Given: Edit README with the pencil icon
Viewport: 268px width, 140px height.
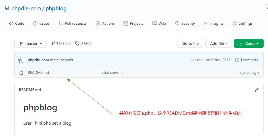Looking at the screenshot, I should click(x=256, y=90).
